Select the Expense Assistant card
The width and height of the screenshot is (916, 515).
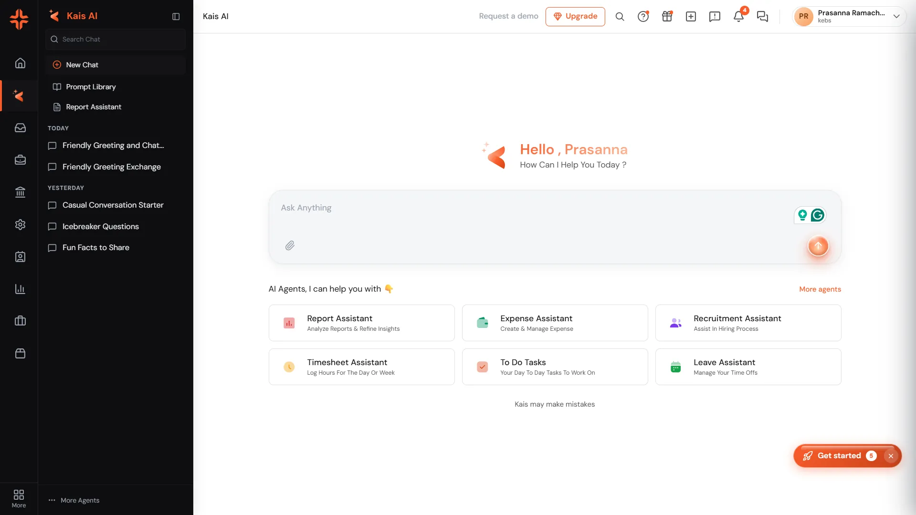click(x=555, y=323)
